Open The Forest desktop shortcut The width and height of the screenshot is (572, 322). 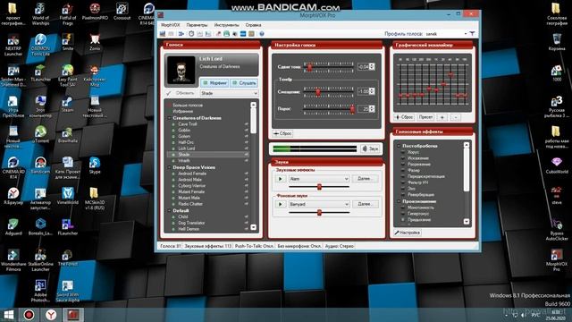[67, 258]
